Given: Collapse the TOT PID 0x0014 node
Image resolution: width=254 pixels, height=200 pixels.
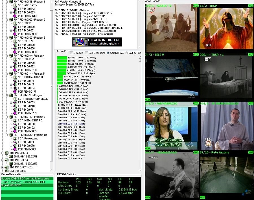Looking at the screenshot, I should tap(3, 153).
